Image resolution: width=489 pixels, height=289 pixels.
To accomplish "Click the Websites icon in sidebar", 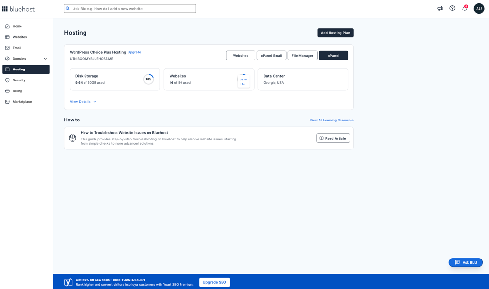I will tap(7, 37).
